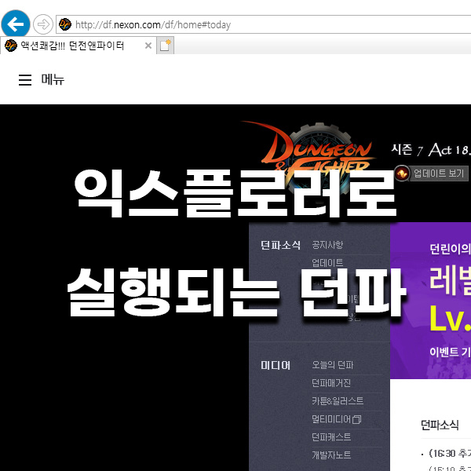The image size is (471, 471).
Task: Open the 개발자노트 link
Action: click(x=331, y=455)
